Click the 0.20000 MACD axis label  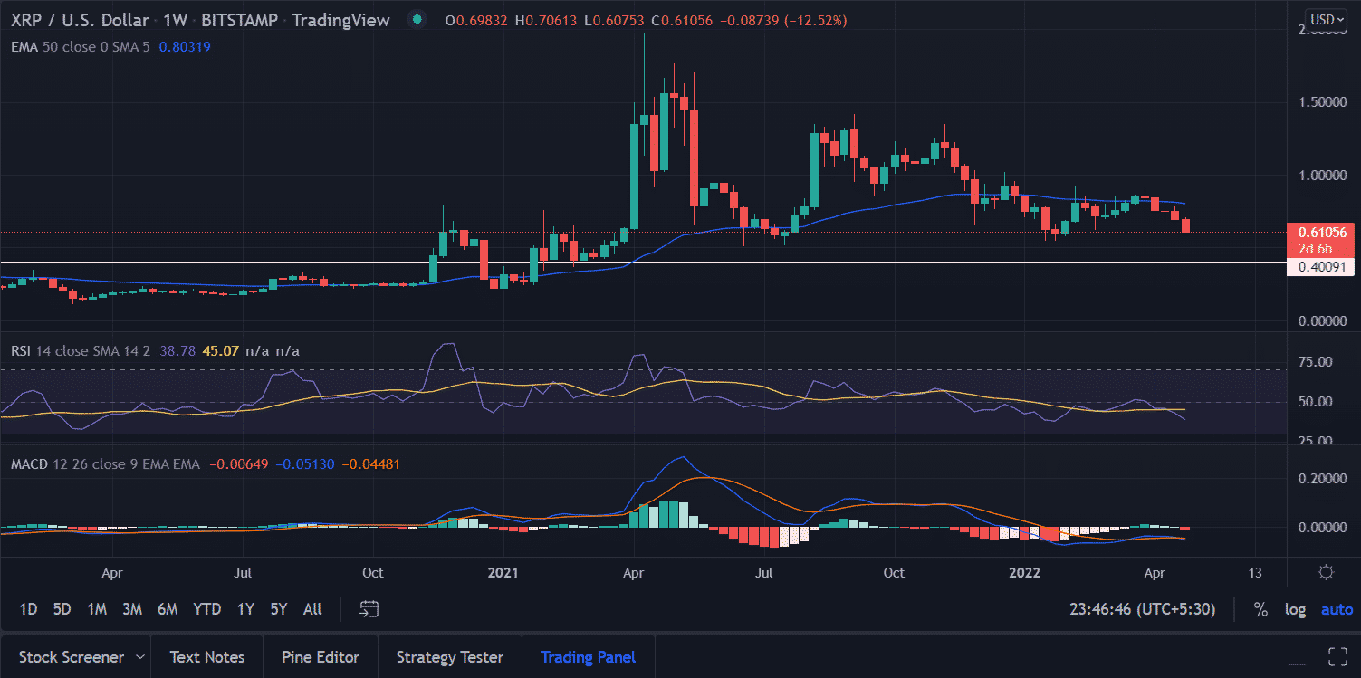pyautogui.click(x=1322, y=479)
